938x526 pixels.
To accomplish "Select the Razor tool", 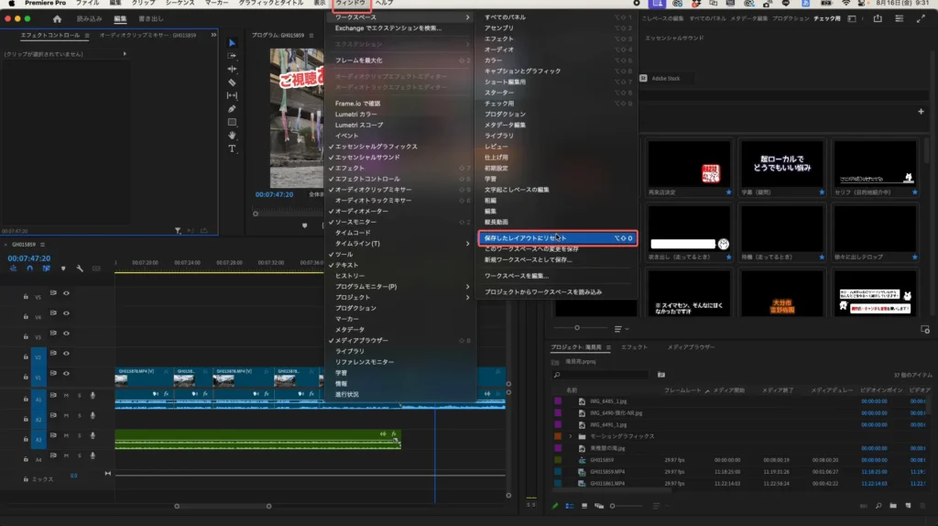I will point(232,82).
